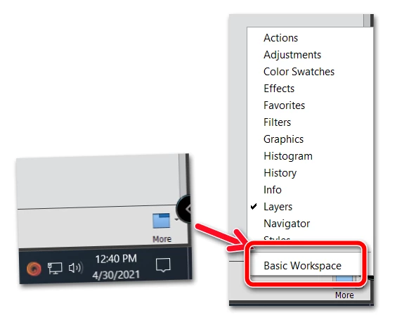Screen dimensions: 416x320
Task: Click the More label under the right menu
Action: pos(344,295)
